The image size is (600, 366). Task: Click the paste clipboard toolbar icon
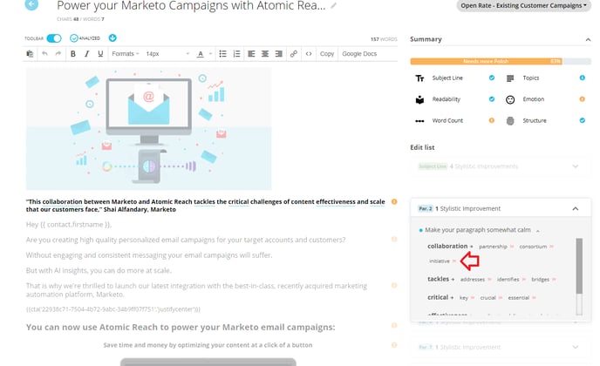click(30, 54)
